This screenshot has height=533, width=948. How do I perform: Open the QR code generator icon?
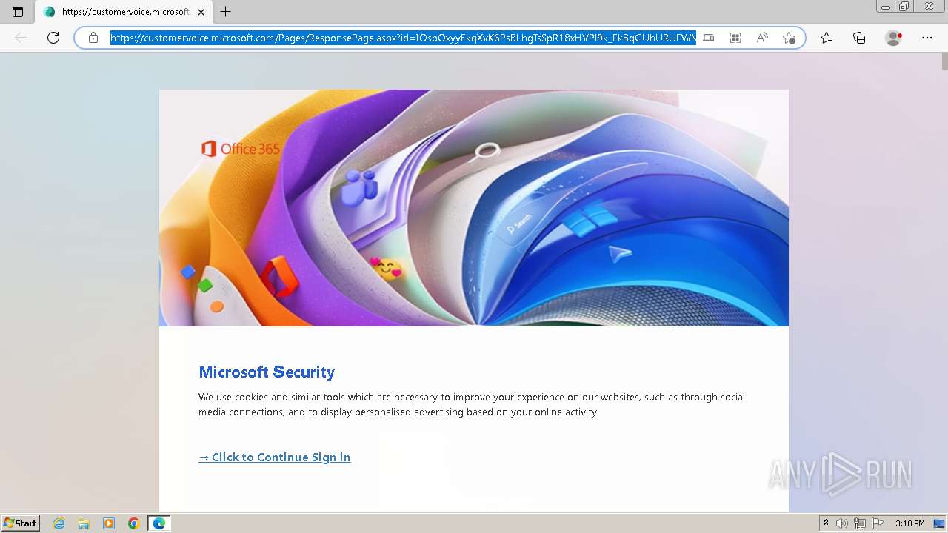[x=735, y=38]
